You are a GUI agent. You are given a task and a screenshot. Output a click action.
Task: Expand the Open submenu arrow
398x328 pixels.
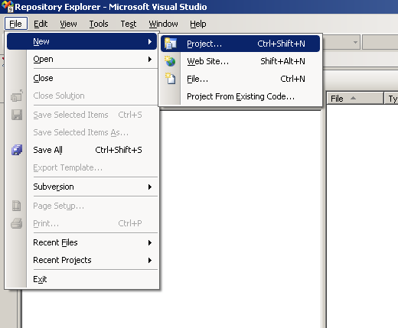150,59
